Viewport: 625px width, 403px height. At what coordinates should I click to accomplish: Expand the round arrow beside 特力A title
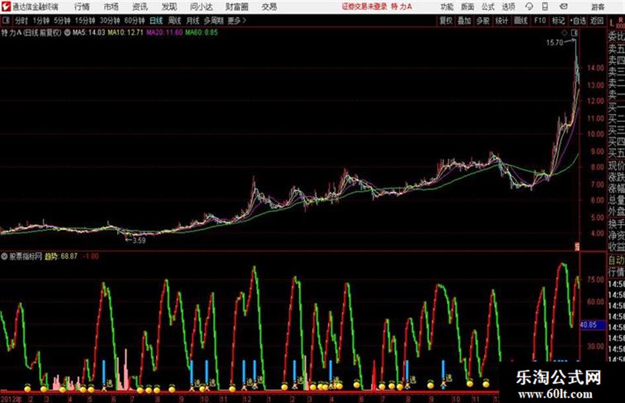coord(67,32)
